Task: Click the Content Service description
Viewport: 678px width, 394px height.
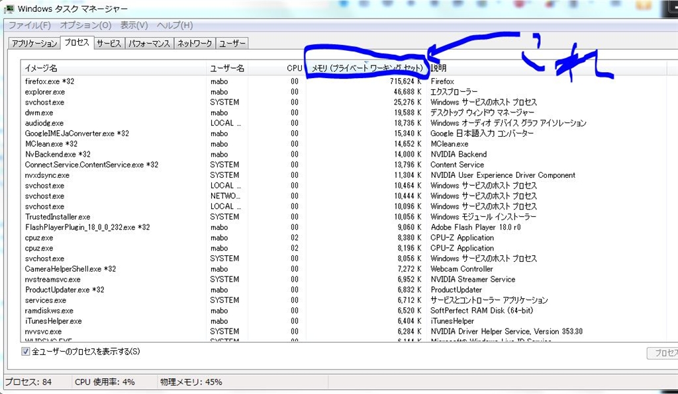Action: (x=457, y=165)
